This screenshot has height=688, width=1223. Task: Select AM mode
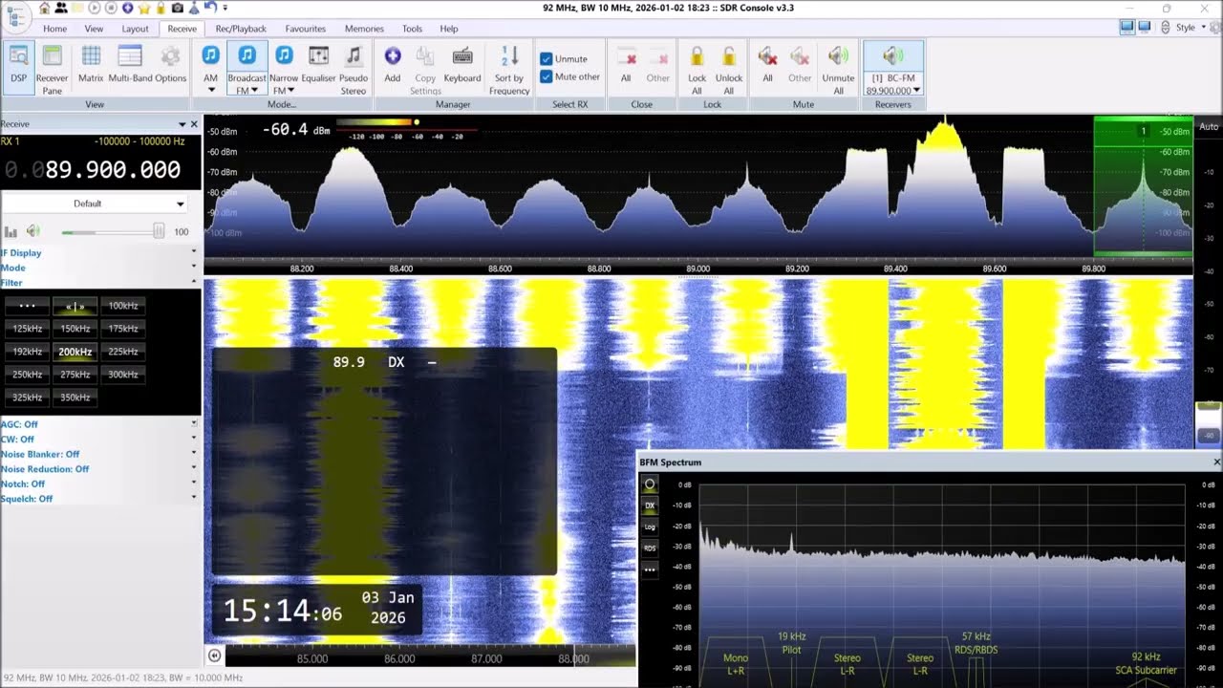pyautogui.click(x=211, y=68)
